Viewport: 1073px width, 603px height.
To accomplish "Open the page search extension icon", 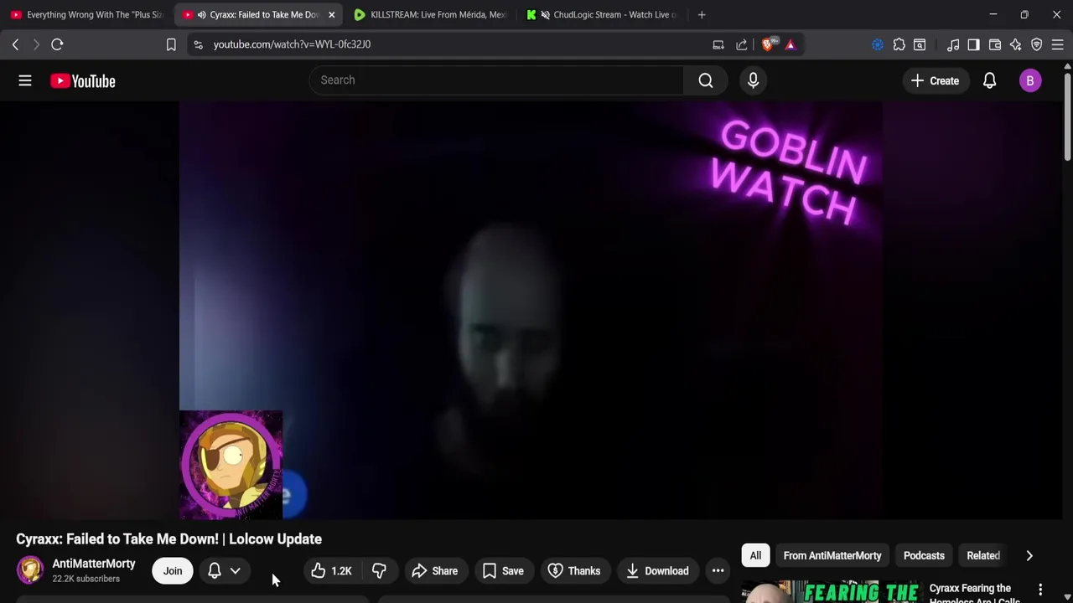I will (x=920, y=44).
